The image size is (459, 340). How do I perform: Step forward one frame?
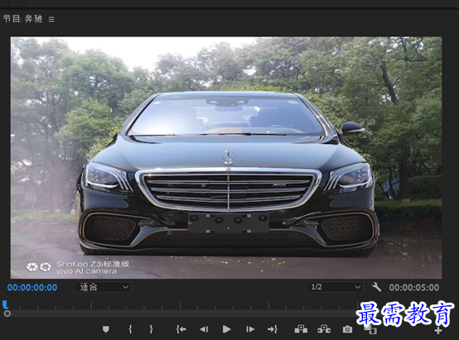click(249, 329)
